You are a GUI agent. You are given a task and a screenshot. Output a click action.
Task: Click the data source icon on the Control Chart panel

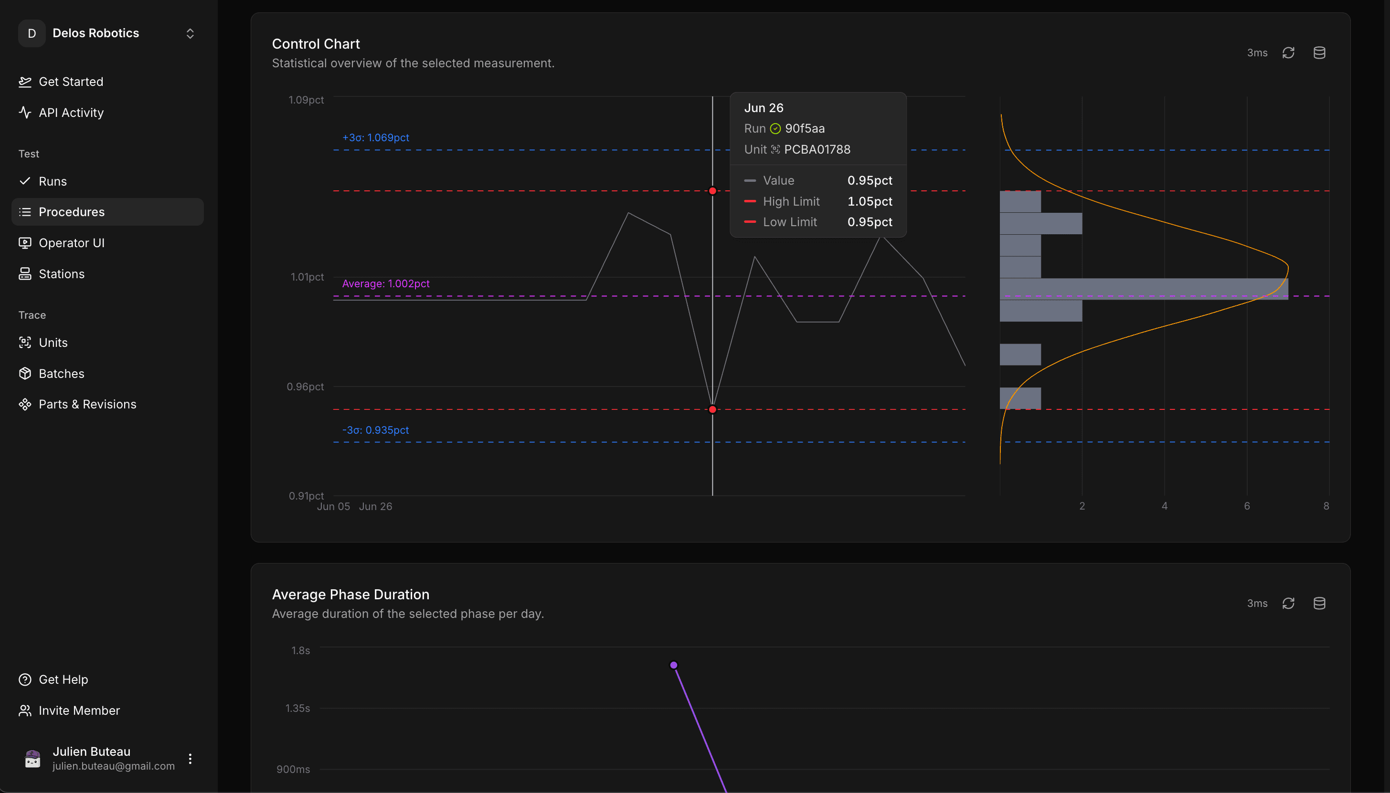pos(1319,52)
